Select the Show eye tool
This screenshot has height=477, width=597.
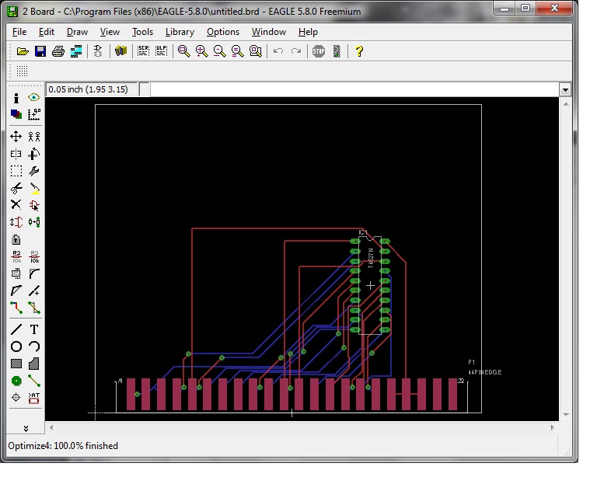[x=34, y=98]
